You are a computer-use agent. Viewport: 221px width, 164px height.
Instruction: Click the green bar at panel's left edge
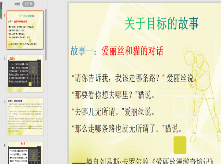point(1,11)
